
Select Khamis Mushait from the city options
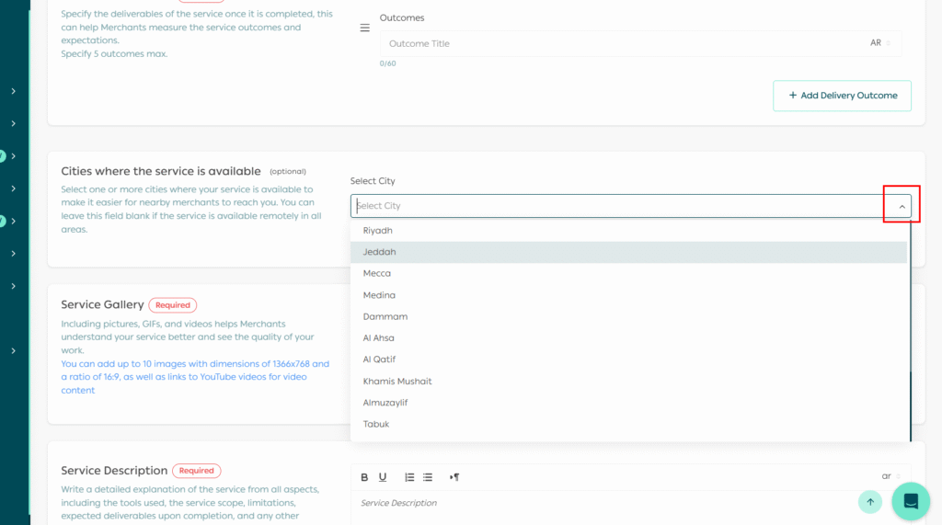tap(397, 382)
